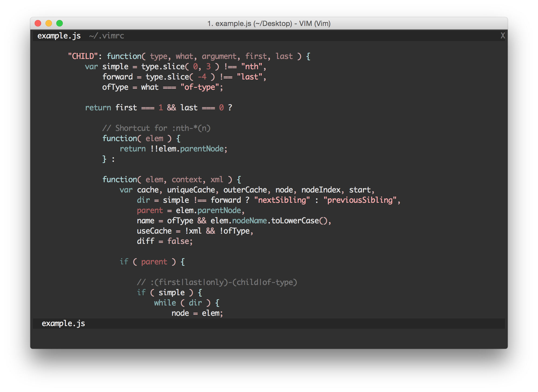Place cursor on node = elem line
This screenshot has height=392, width=538.
pyautogui.click(x=197, y=313)
